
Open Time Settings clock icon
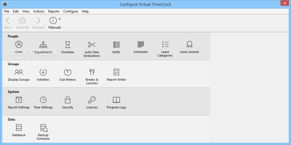pyautogui.click(x=43, y=100)
